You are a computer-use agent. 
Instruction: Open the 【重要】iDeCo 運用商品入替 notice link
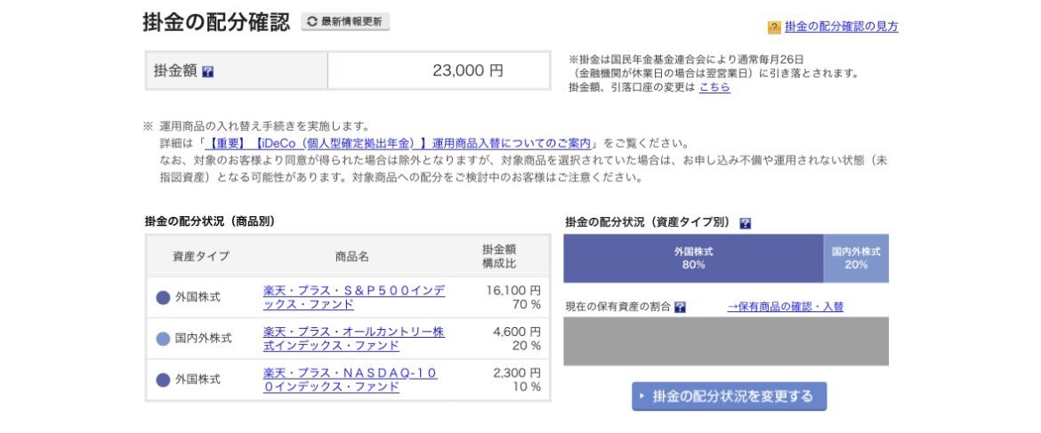(x=399, y=143)
